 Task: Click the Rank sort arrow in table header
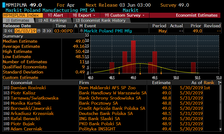(219, 83)
